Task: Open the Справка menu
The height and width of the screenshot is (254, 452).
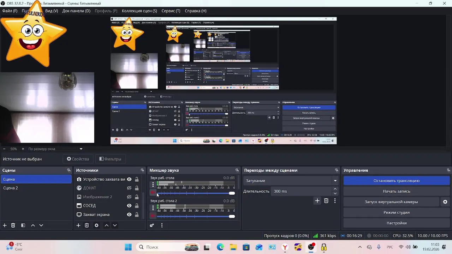Action: pyautogui.click(x=196, y=11)
